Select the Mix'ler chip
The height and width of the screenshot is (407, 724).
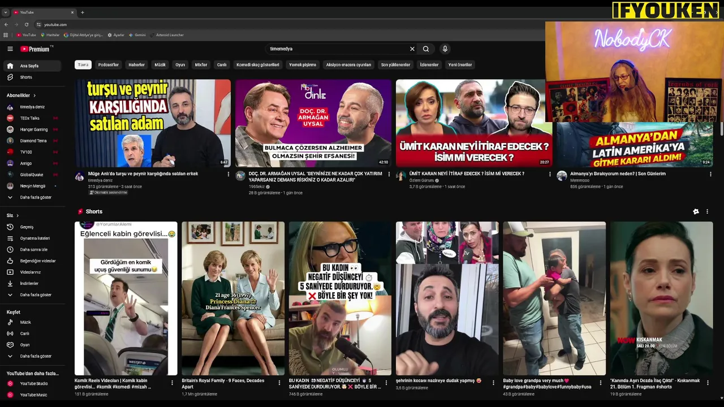click(x=201, y=65)
